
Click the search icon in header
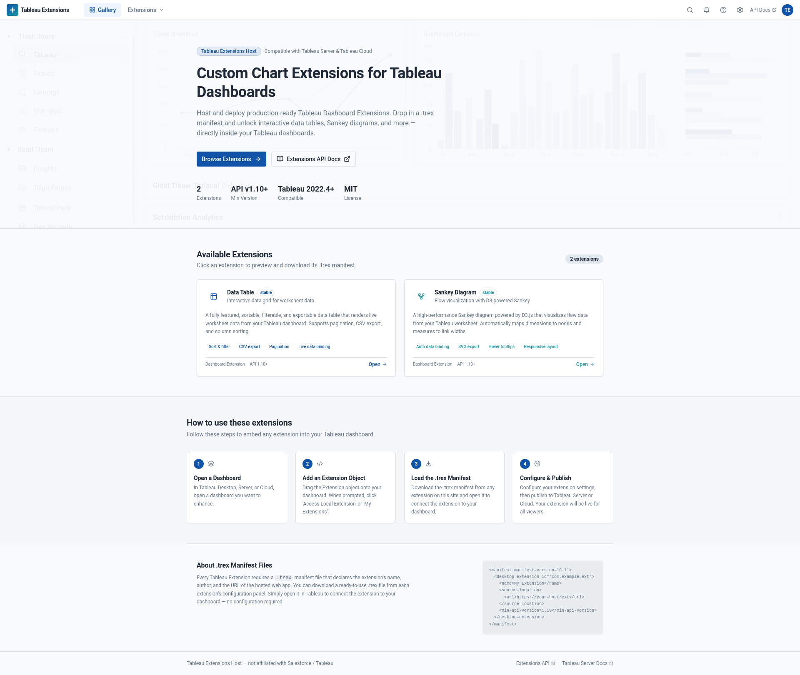pos(690,10)
